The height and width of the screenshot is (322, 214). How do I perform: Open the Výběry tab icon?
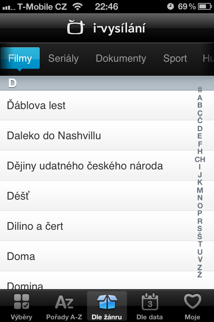(x=21, y=302)
